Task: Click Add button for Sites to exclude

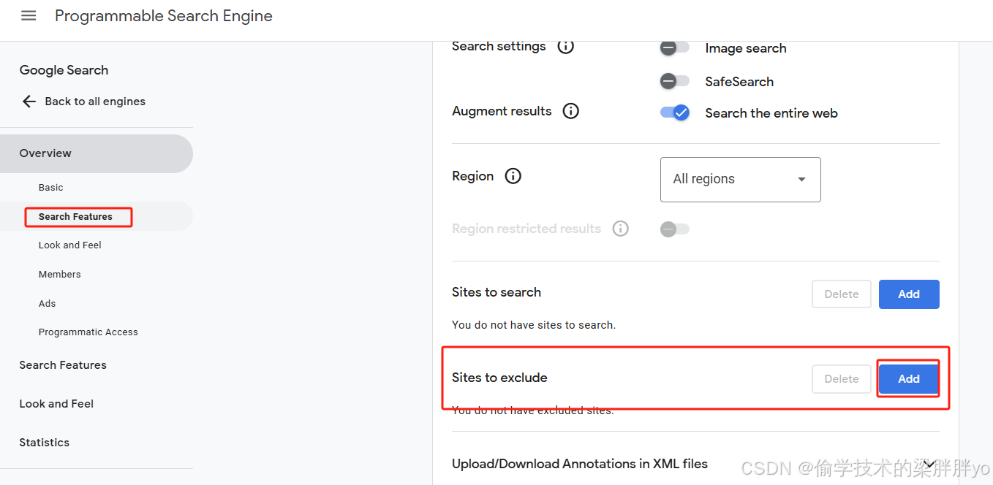Action: coord(909,379)
